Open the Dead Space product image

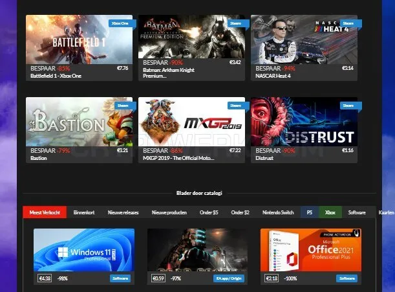[x=197, y=250]
